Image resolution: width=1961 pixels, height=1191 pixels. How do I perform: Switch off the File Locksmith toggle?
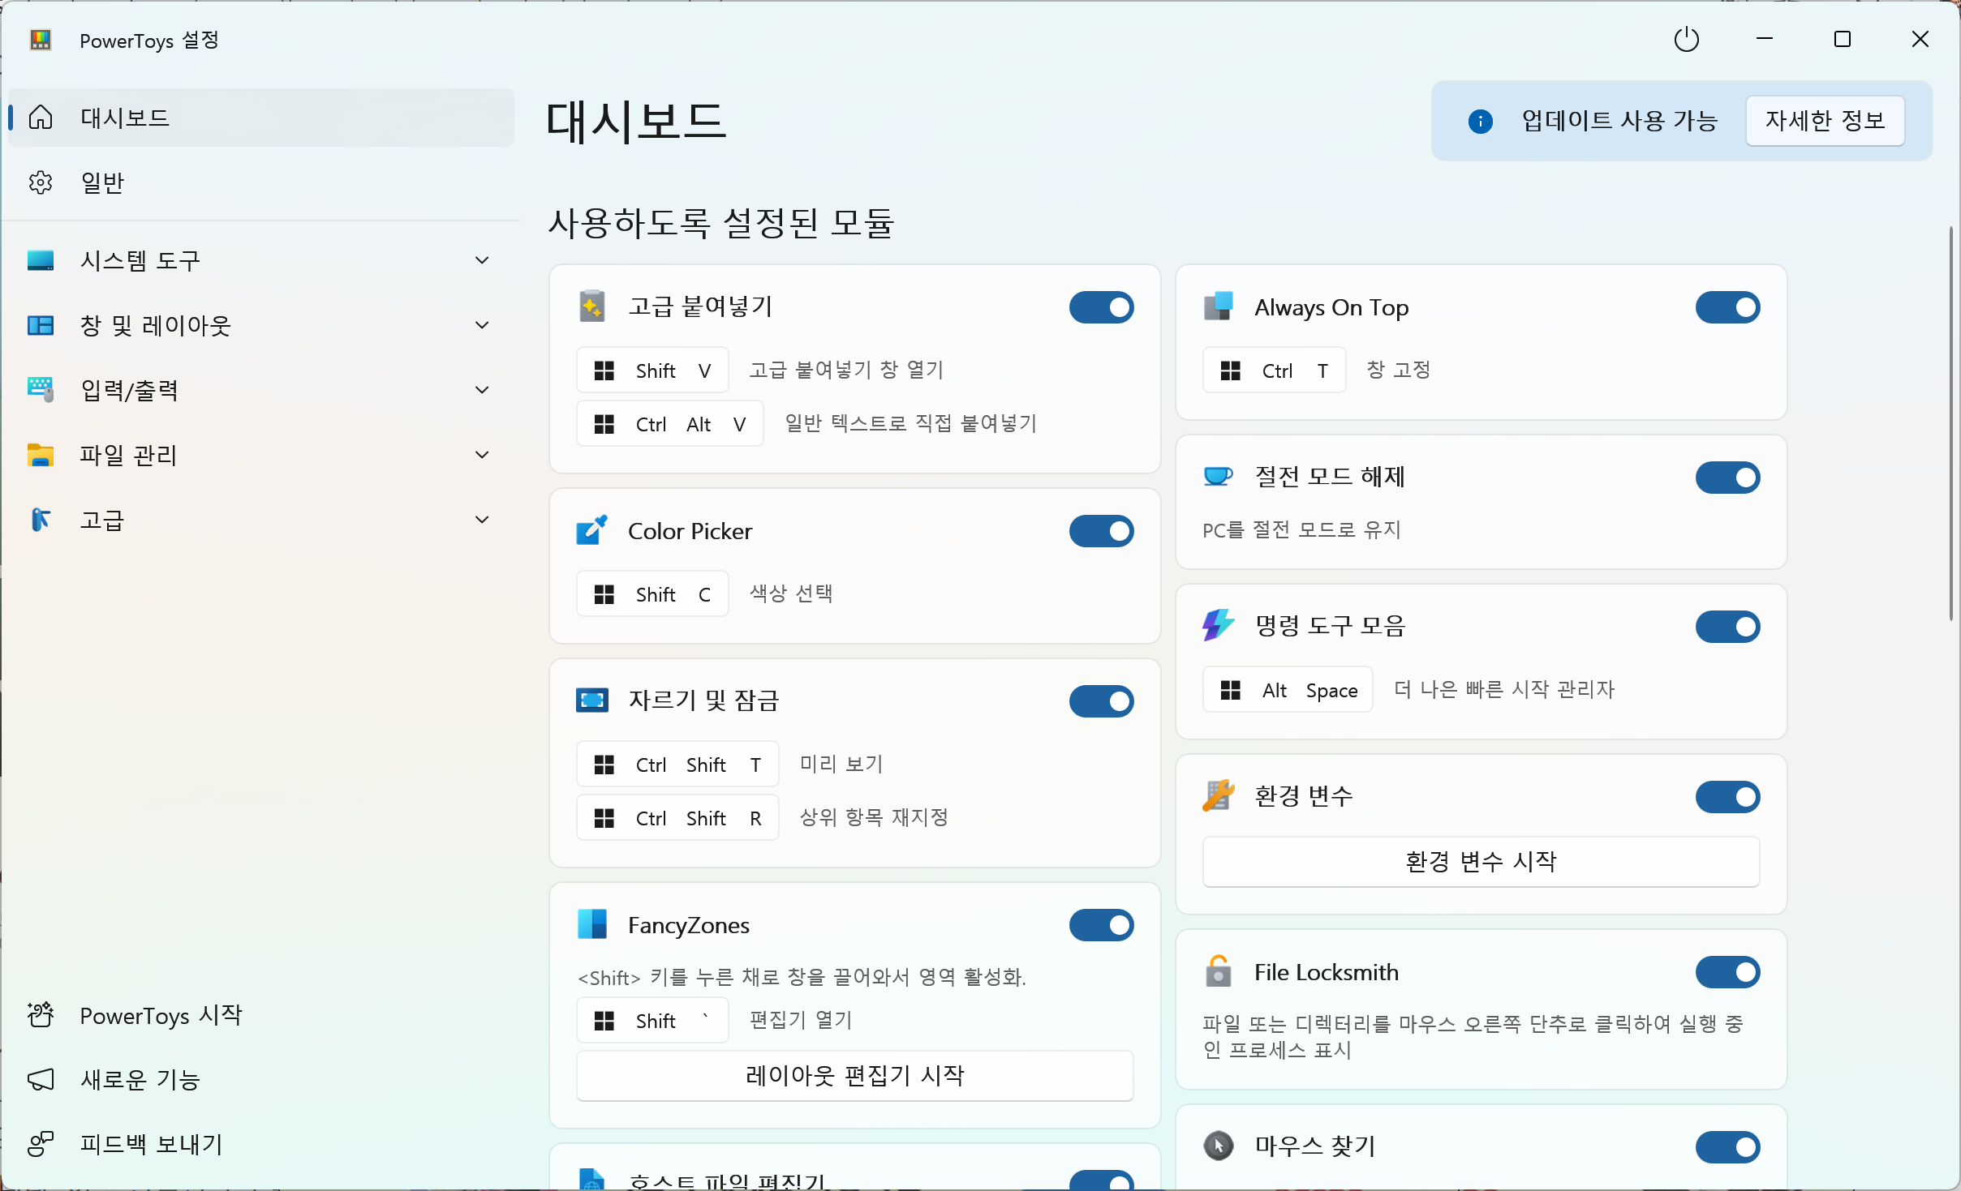(1727, 972)
